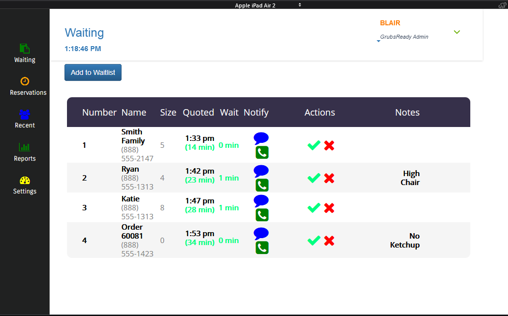Viewport: 508px width, 316px height.
Task: Call Ryan using the phone icon
Action: 262,185
